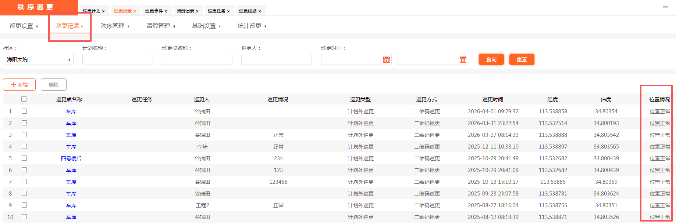Focus the 巡更人 input field
This screenshot has height=223, width=676.
click(277, 59)
